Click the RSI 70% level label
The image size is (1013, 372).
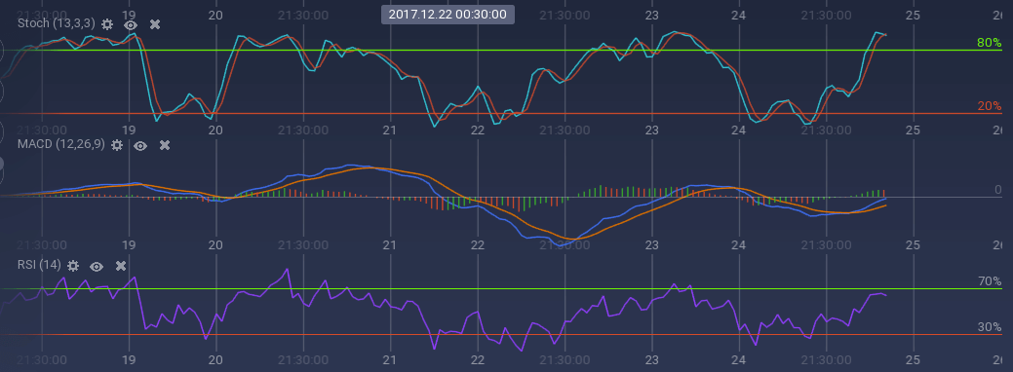tap(989, 280)
